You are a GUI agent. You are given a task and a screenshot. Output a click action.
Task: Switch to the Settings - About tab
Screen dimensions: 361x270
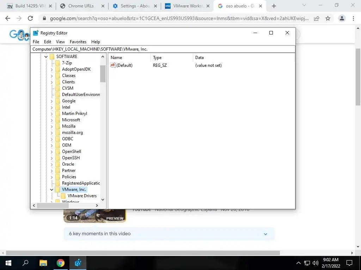(135, 6)
